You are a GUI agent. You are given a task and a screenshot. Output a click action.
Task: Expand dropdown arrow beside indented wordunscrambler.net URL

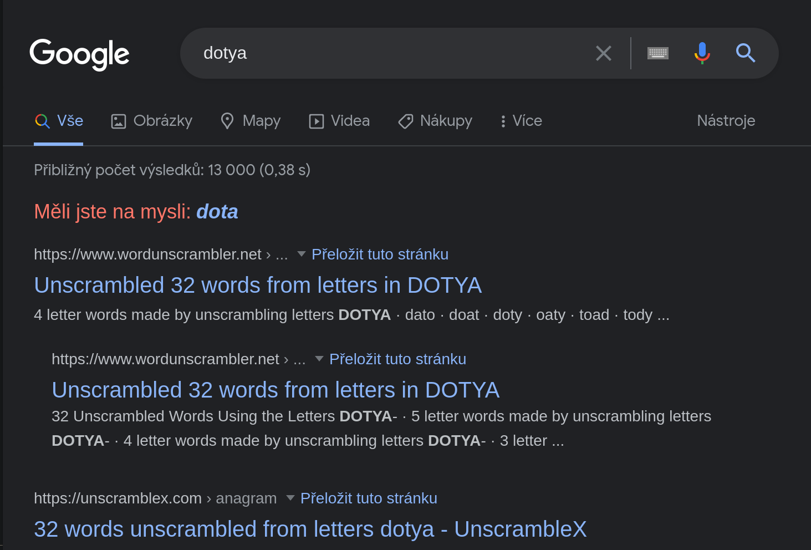coord(319,359)
